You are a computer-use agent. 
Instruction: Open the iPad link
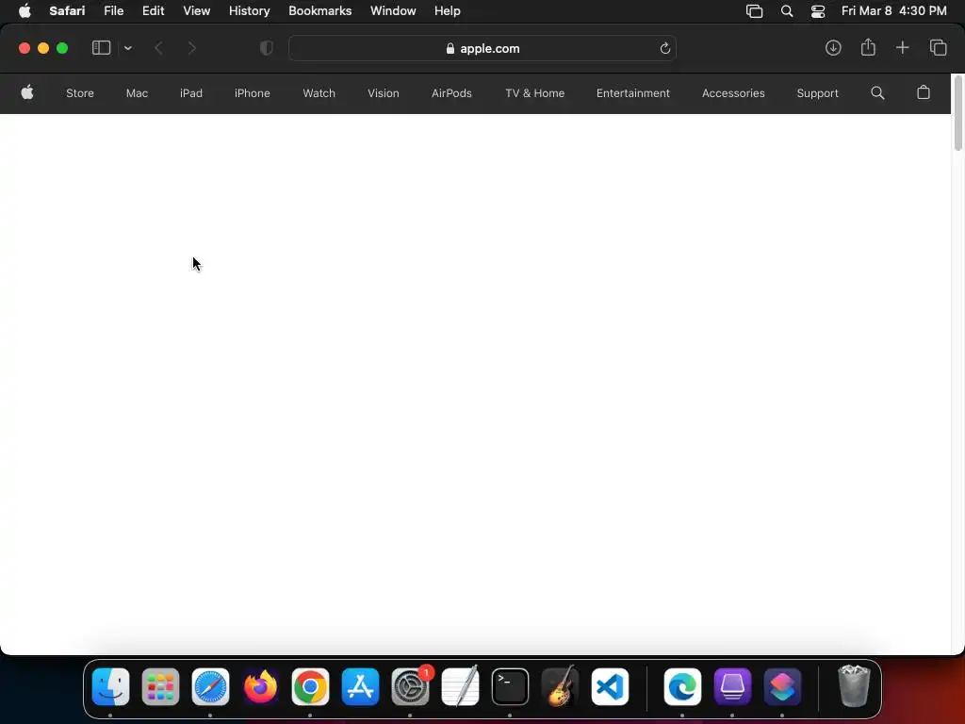pyautogui.click(x=190, y=93)
